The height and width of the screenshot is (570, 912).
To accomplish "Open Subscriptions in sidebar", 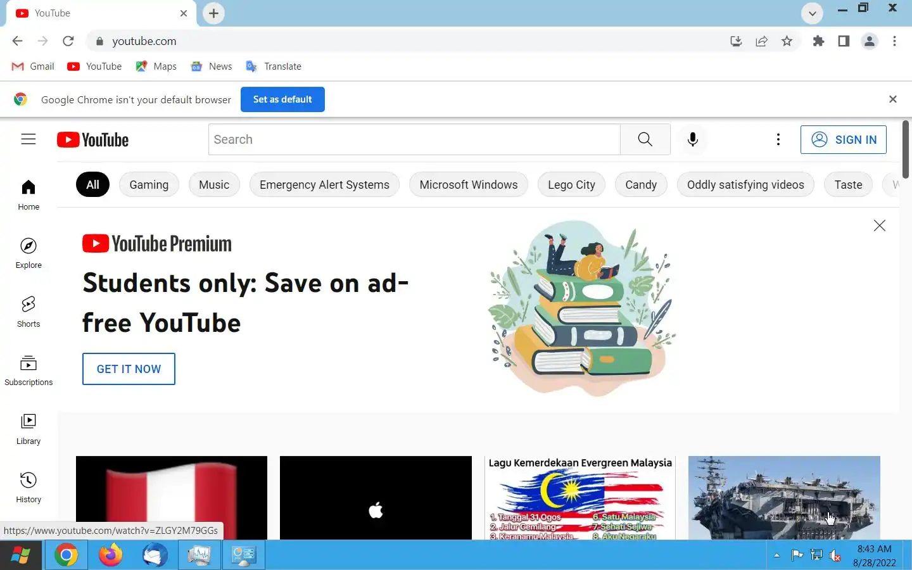I will click(28, 370).
